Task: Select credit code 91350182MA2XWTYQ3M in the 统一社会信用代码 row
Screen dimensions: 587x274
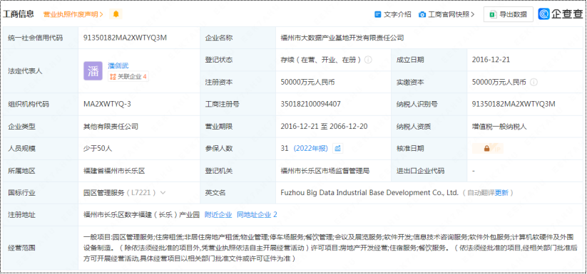Action: tap(125, 38)
